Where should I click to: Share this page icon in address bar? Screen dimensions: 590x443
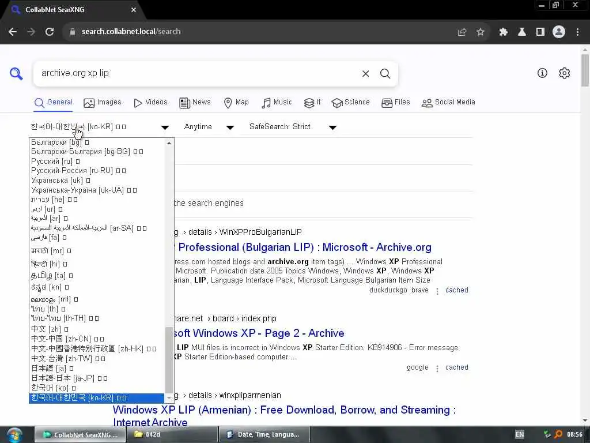click(x=462, y=32)
